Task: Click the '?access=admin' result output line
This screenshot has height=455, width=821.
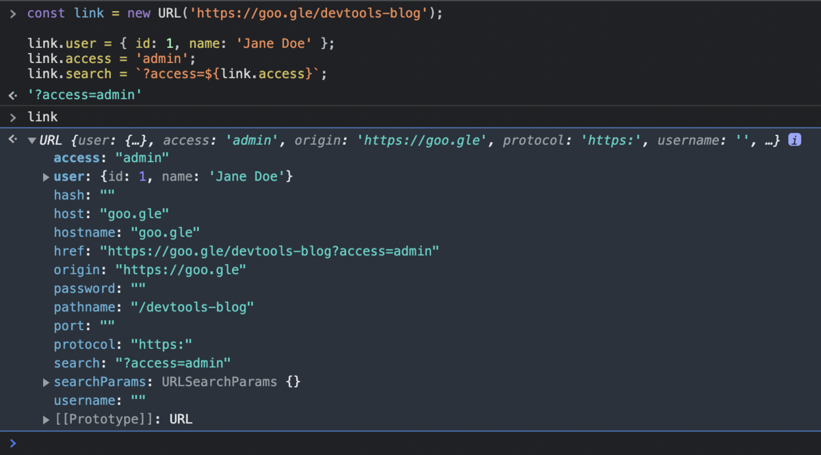Action: click(85, 95)
